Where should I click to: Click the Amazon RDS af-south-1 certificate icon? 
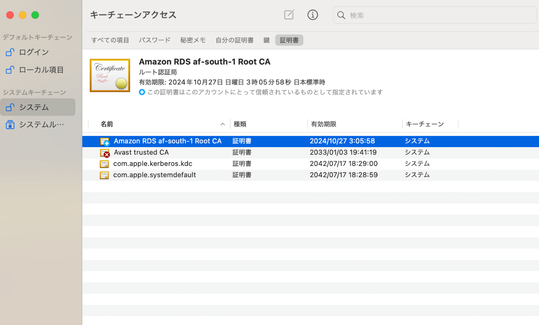pos(105,141)
